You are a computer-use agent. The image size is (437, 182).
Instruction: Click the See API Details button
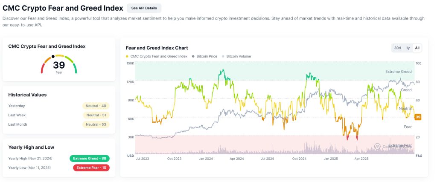144,8
